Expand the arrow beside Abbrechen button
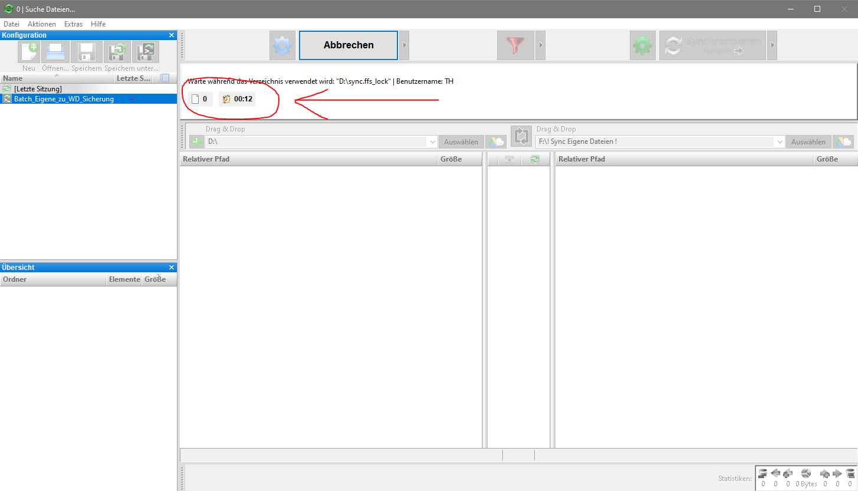 tap(405, 45)
